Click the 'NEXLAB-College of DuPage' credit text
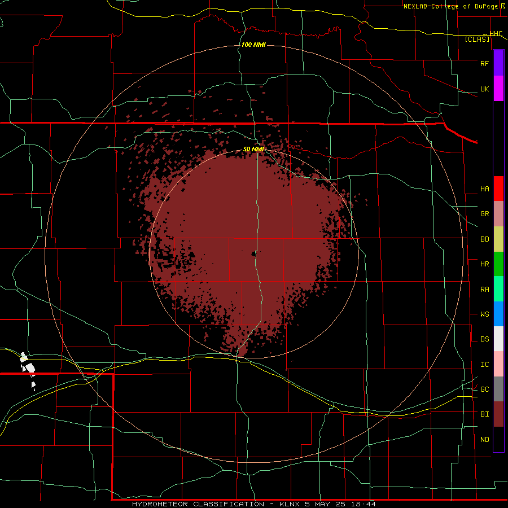Screen dimensions: 508x508 (452, 6)
